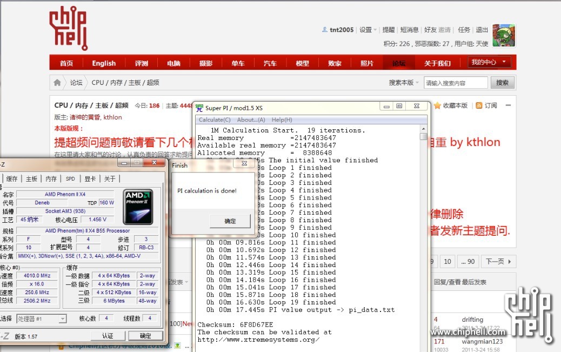Screen dimensions: 561x352
Task: Open the English section in the navigation bar
Action: click(x=104, y=63)
